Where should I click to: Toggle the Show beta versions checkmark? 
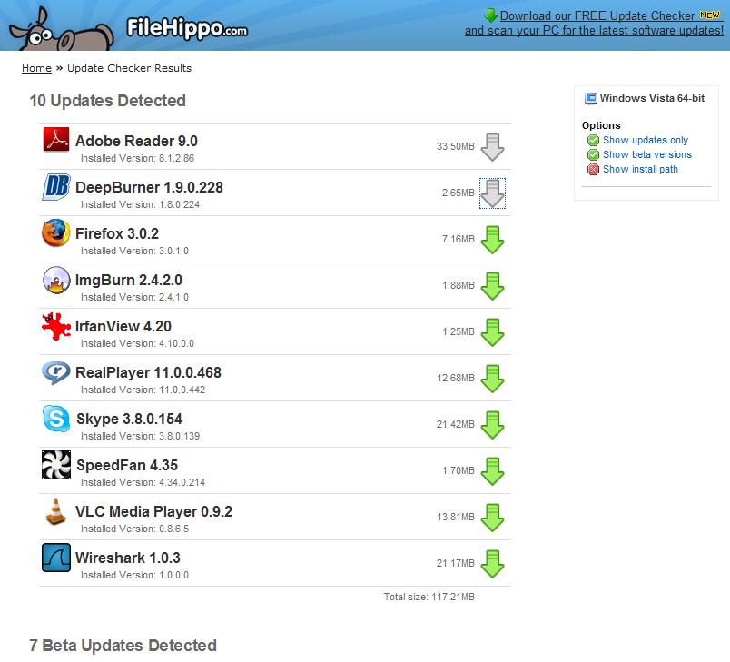click(x=593, y=154)
